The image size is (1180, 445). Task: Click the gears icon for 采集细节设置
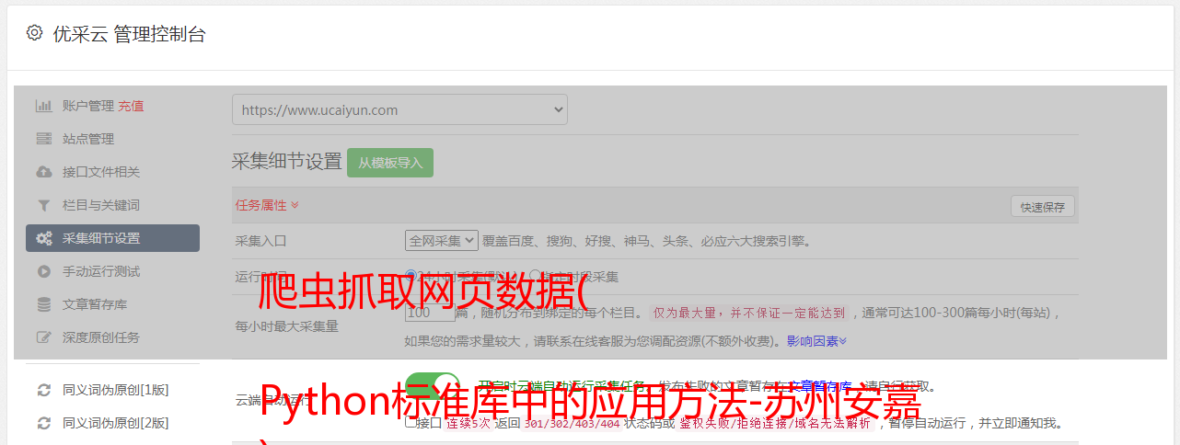[43, 238]
